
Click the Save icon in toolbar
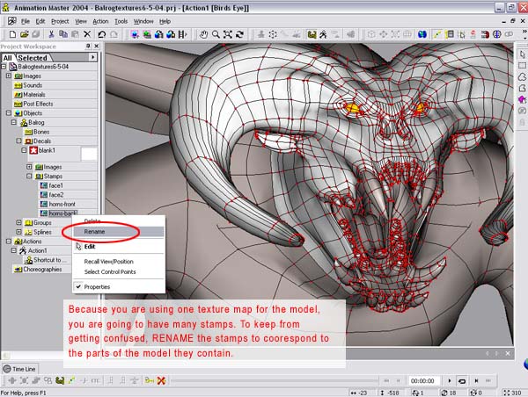[33, 34]
